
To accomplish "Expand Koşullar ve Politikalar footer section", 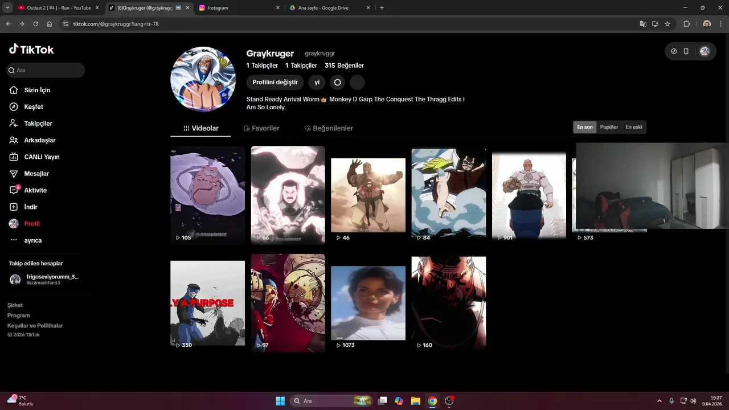I will 35,326.
